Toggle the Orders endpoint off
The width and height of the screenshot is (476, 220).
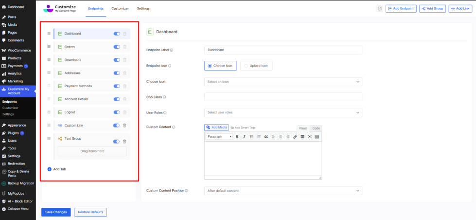[117, 47]
